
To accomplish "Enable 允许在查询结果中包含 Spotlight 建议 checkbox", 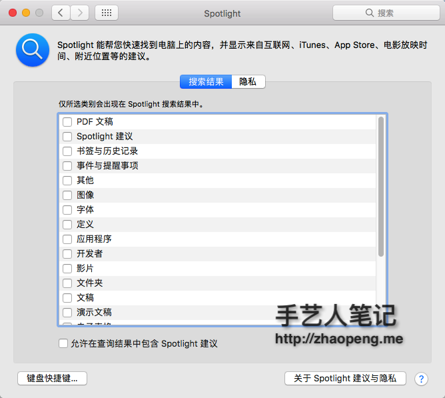I will tap(63, 344).
